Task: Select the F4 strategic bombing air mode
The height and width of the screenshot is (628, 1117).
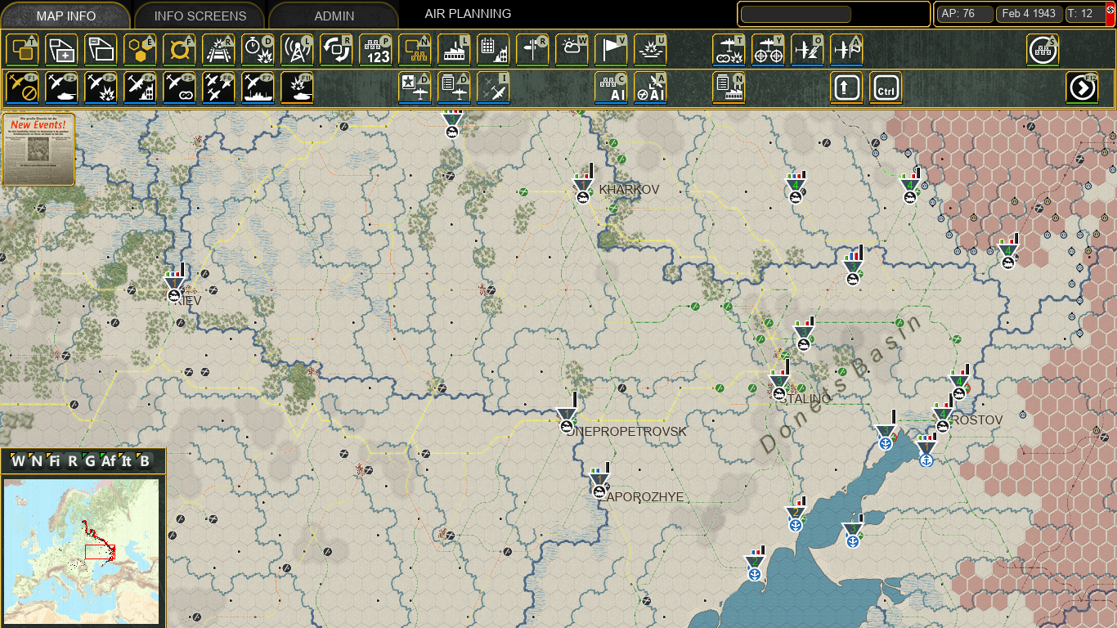Action: click(140, 87)
